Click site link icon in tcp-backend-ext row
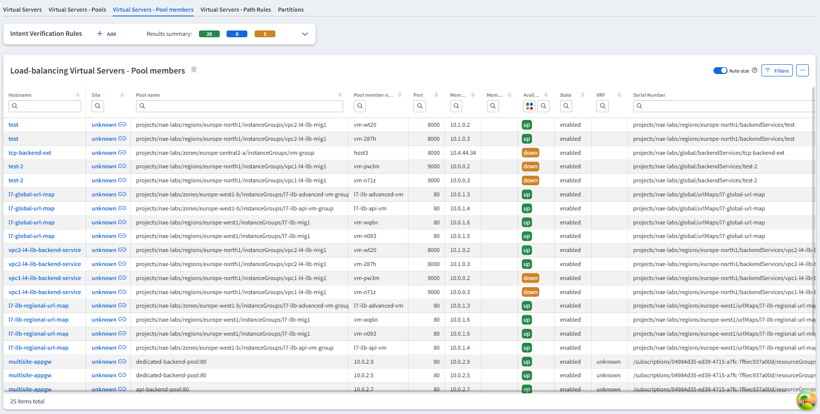This screenshot has width=820, height=414. point(122,153)
